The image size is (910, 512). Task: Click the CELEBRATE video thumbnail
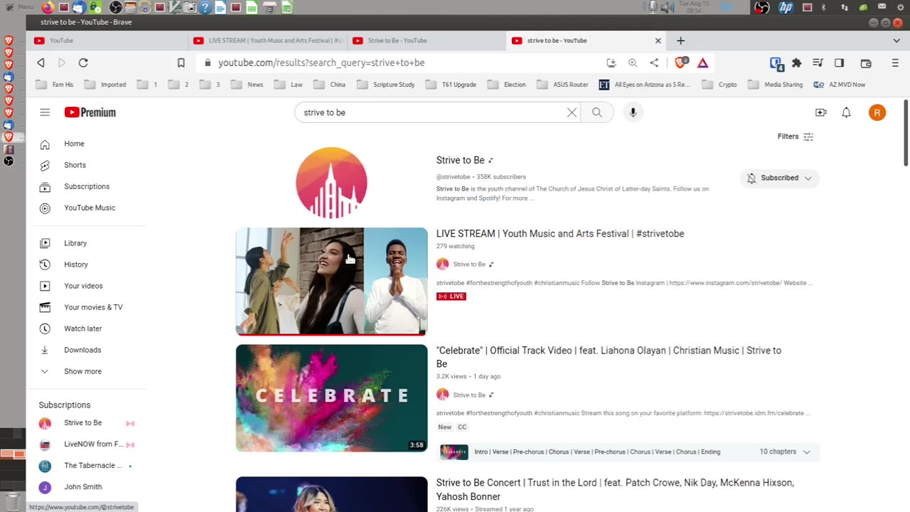click(x=332, y=398)
